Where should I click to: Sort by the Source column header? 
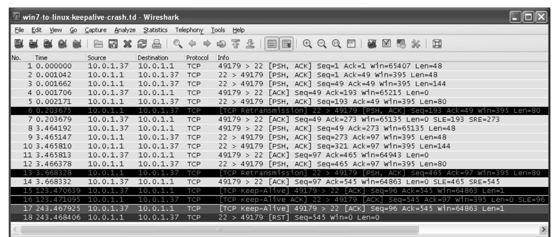(111, 57)
